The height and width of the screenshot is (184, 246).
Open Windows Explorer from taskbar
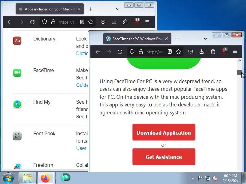[x=27, y=178]
